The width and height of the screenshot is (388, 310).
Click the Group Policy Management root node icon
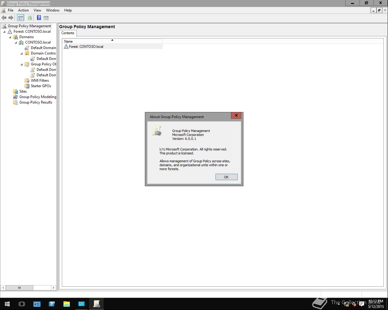click(4, 26)
